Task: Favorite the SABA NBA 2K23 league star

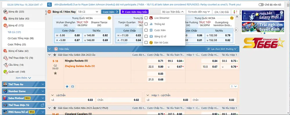Action: point(55,108)
